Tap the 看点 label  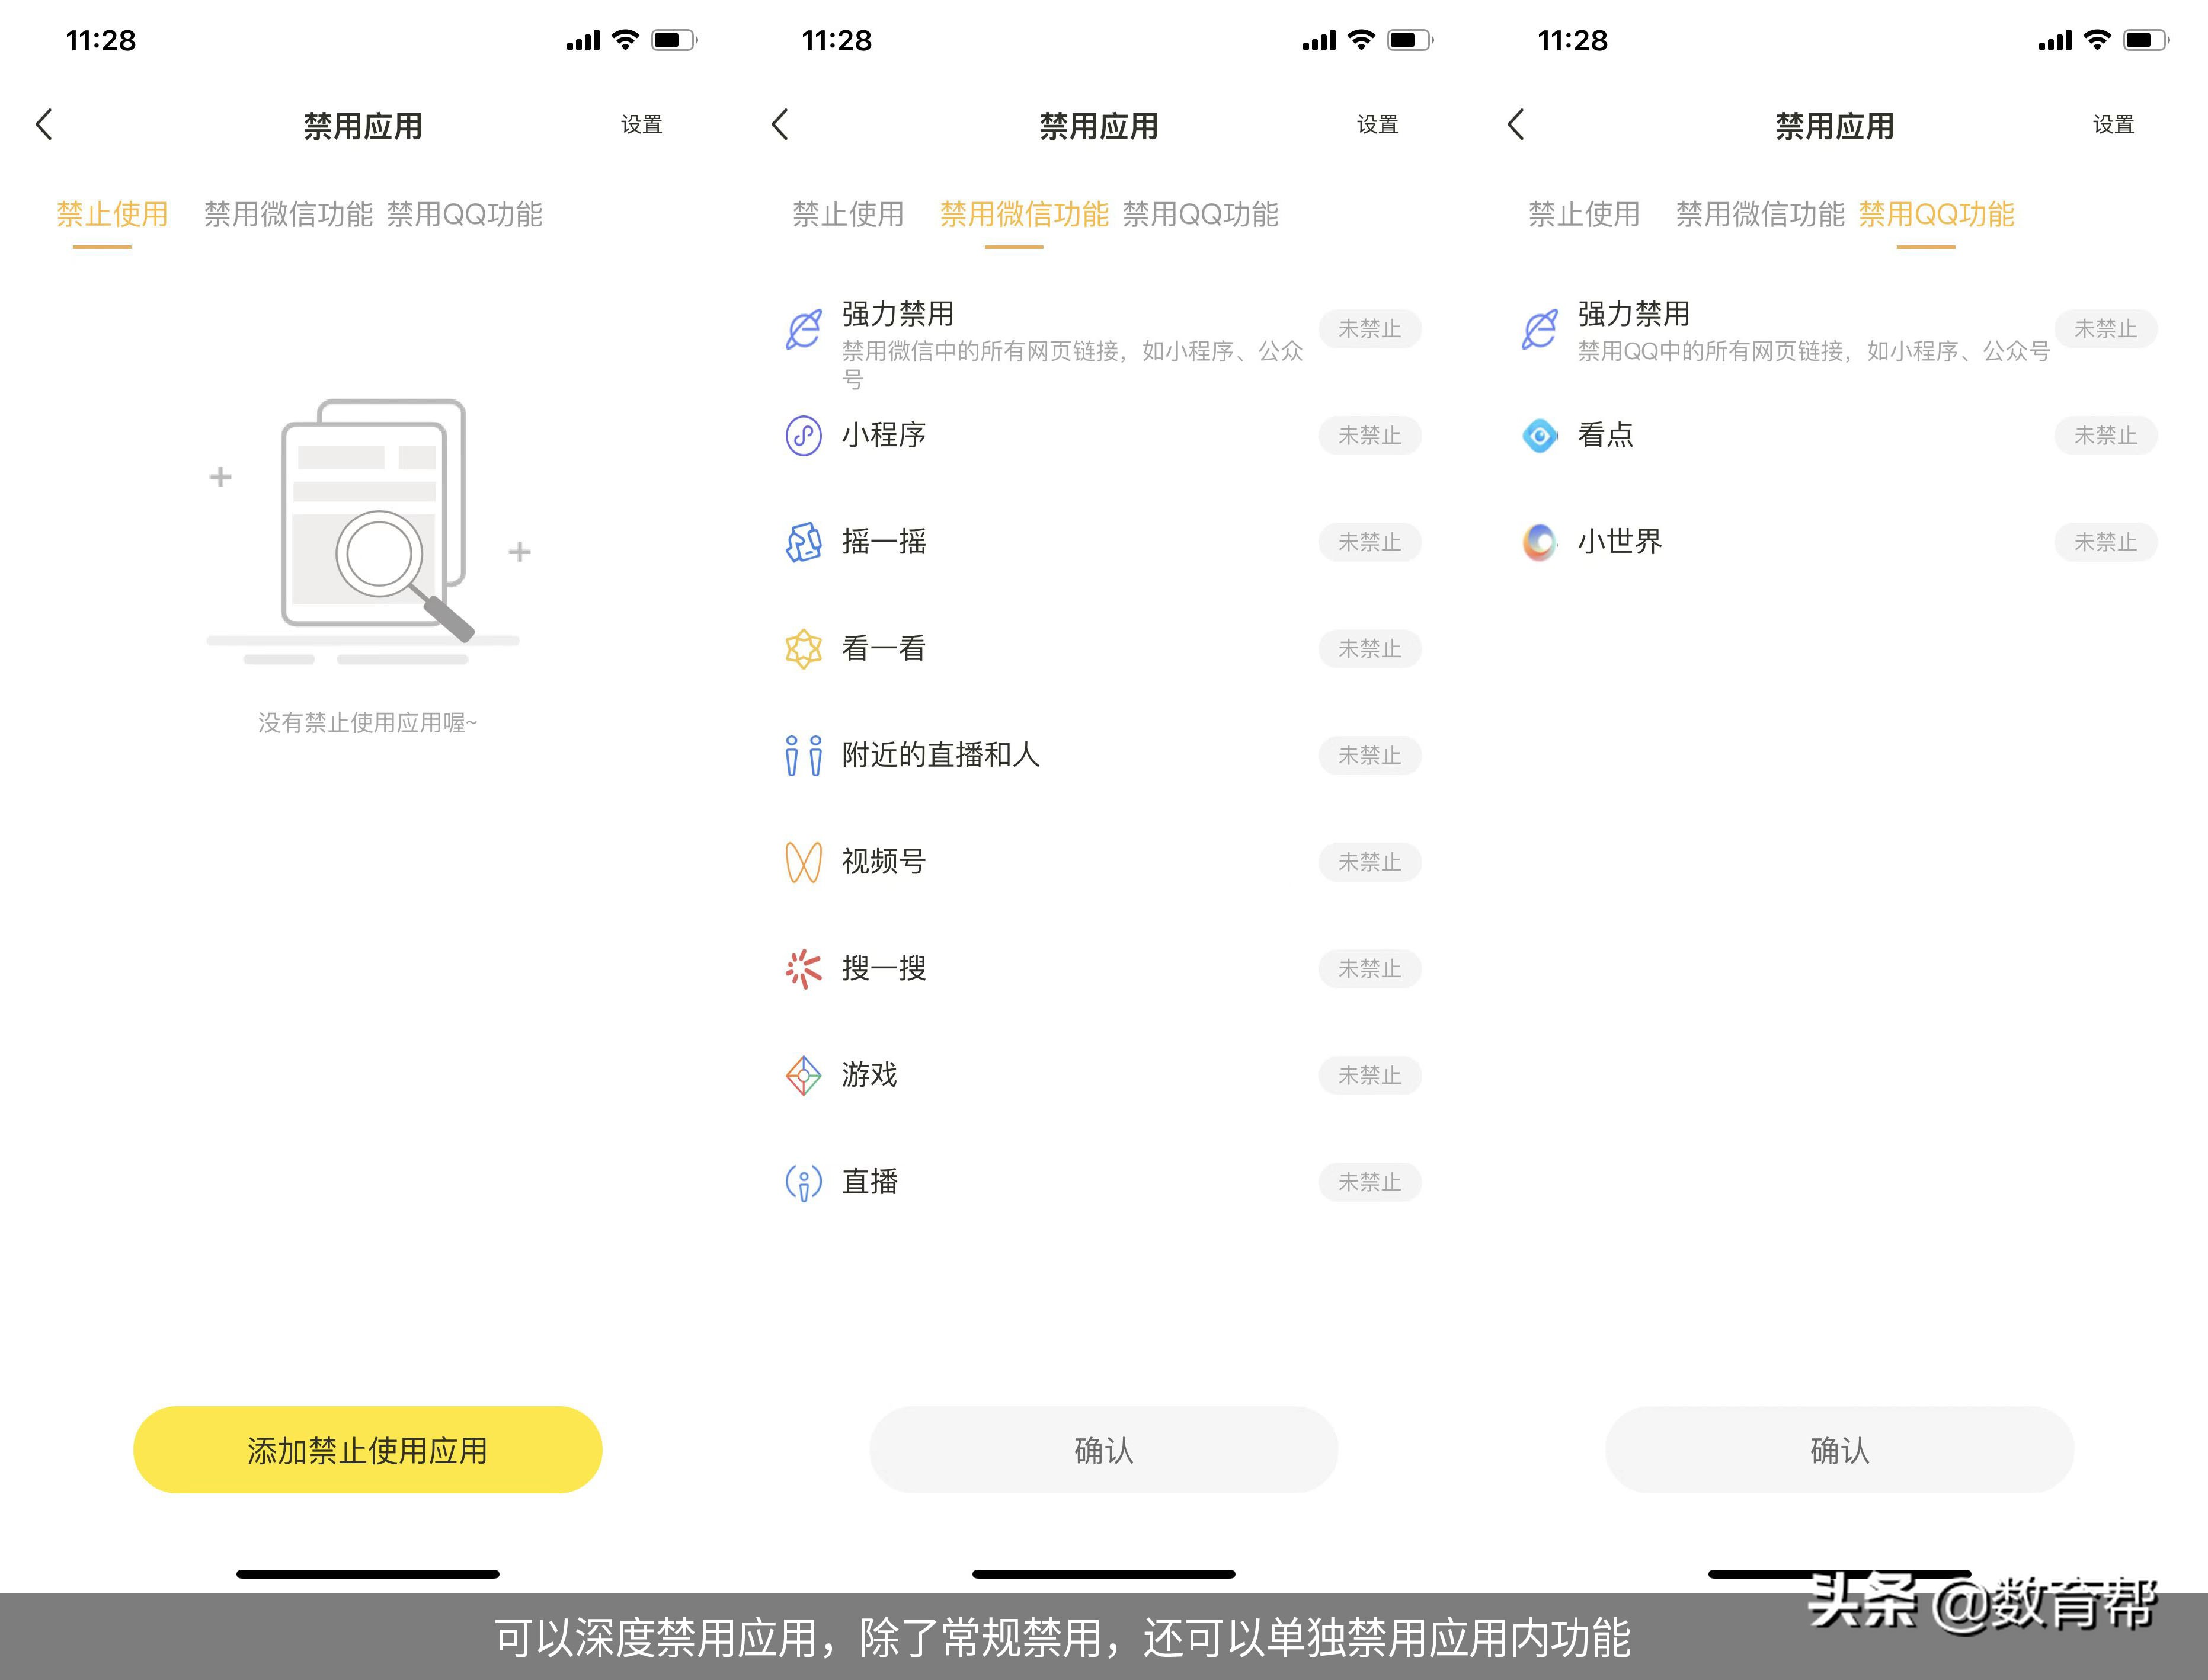tap(1606, 435)
